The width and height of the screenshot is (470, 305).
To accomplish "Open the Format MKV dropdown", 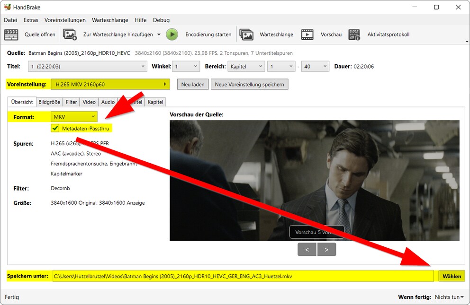I will (73, 116).
